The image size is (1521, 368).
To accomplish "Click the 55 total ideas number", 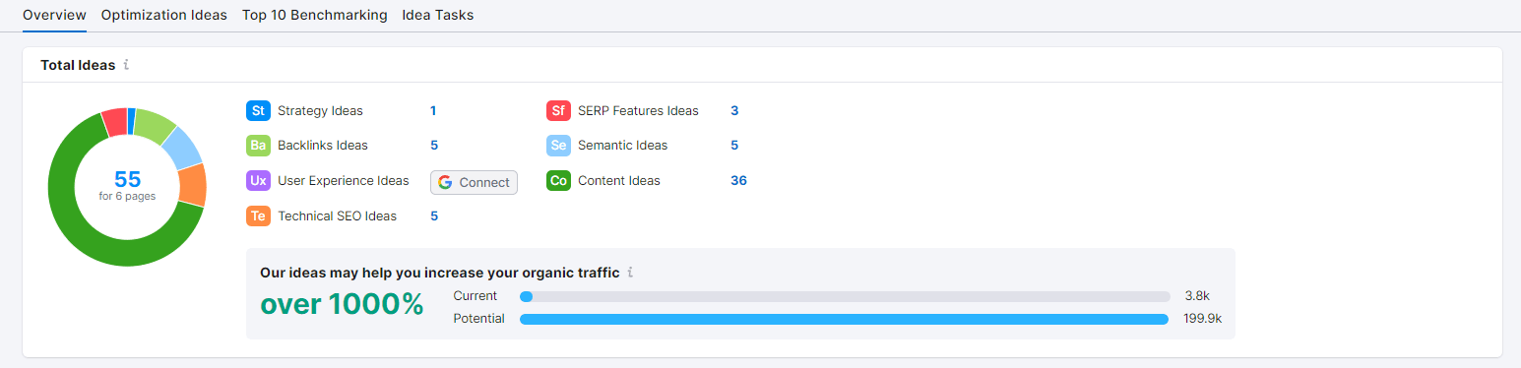I will 127,179.
